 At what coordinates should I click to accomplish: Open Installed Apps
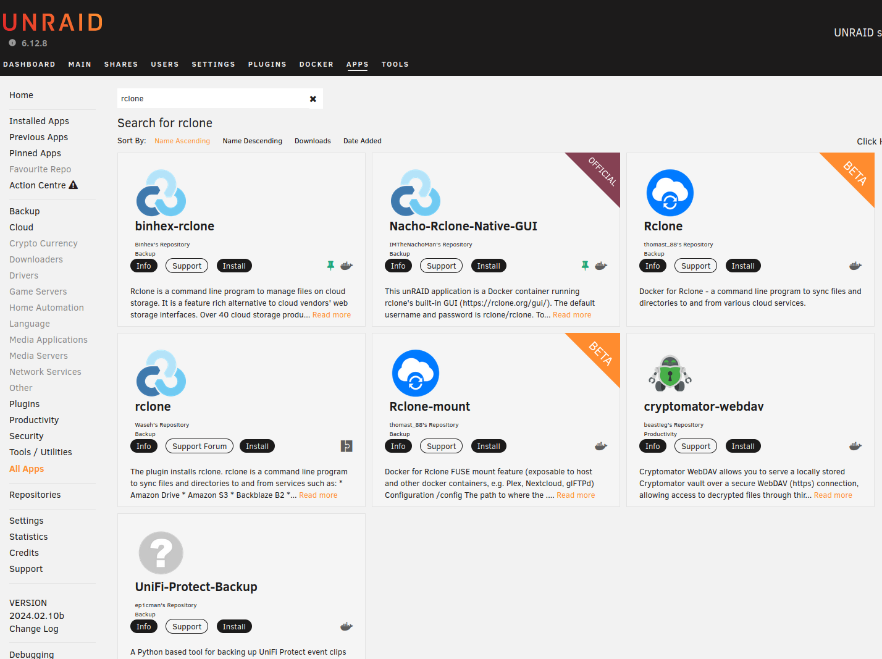39,121
